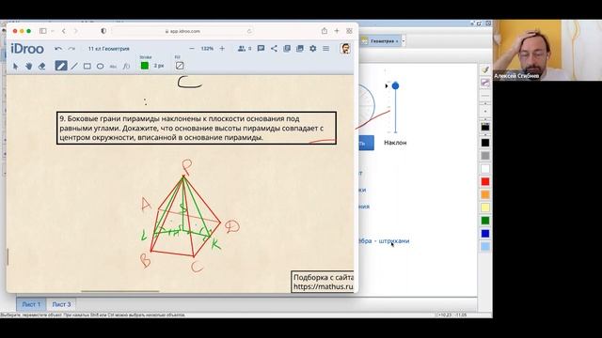
Task: Go back in Safari
Action: (x=64, y=31)
